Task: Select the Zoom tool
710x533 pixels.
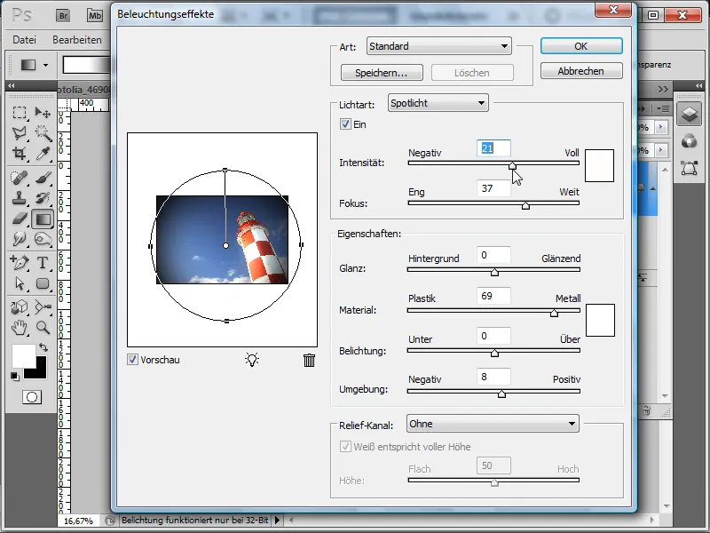Action: 43,327
